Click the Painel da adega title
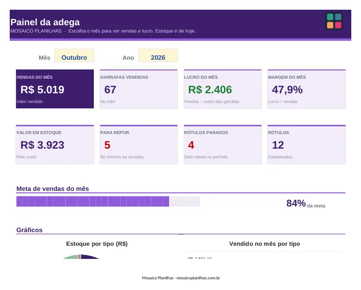The width and height of the screenshot is (361, 290). point(45,22)
